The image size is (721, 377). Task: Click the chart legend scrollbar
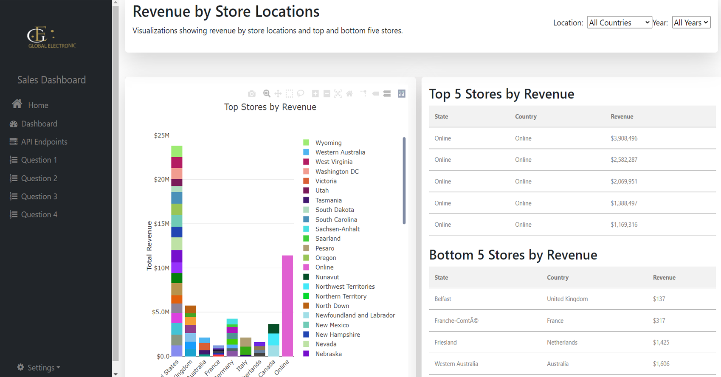coord(404,180)
